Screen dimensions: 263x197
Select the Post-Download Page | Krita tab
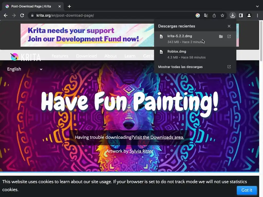point(33,6)
